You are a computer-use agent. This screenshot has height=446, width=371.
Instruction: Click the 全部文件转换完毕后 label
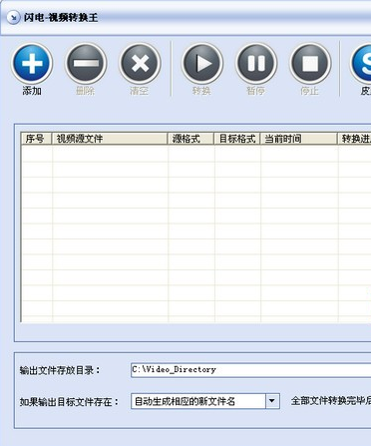click(331, 401)
